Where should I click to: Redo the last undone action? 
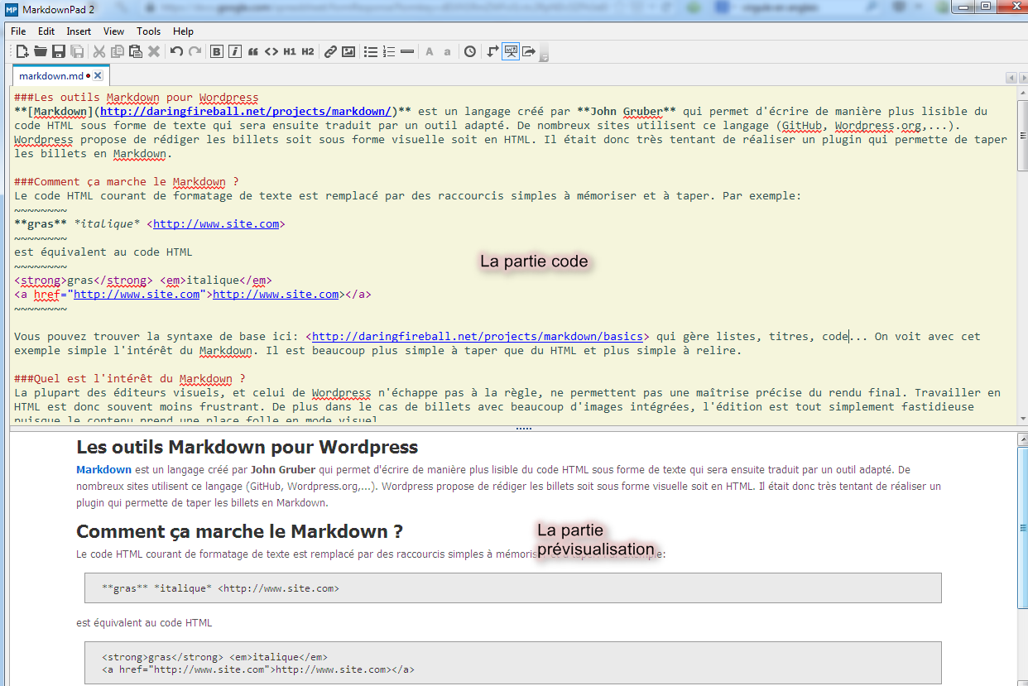[x=195, y=51]
